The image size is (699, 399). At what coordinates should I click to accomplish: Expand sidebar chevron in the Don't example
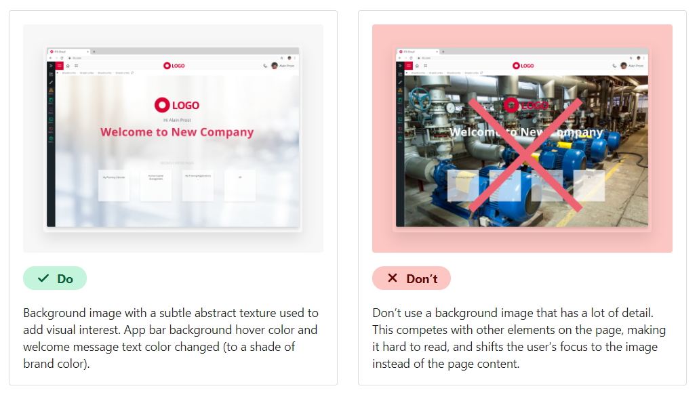[x=400, y=66]
